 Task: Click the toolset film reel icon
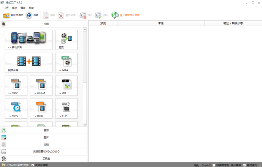(4, 158)
